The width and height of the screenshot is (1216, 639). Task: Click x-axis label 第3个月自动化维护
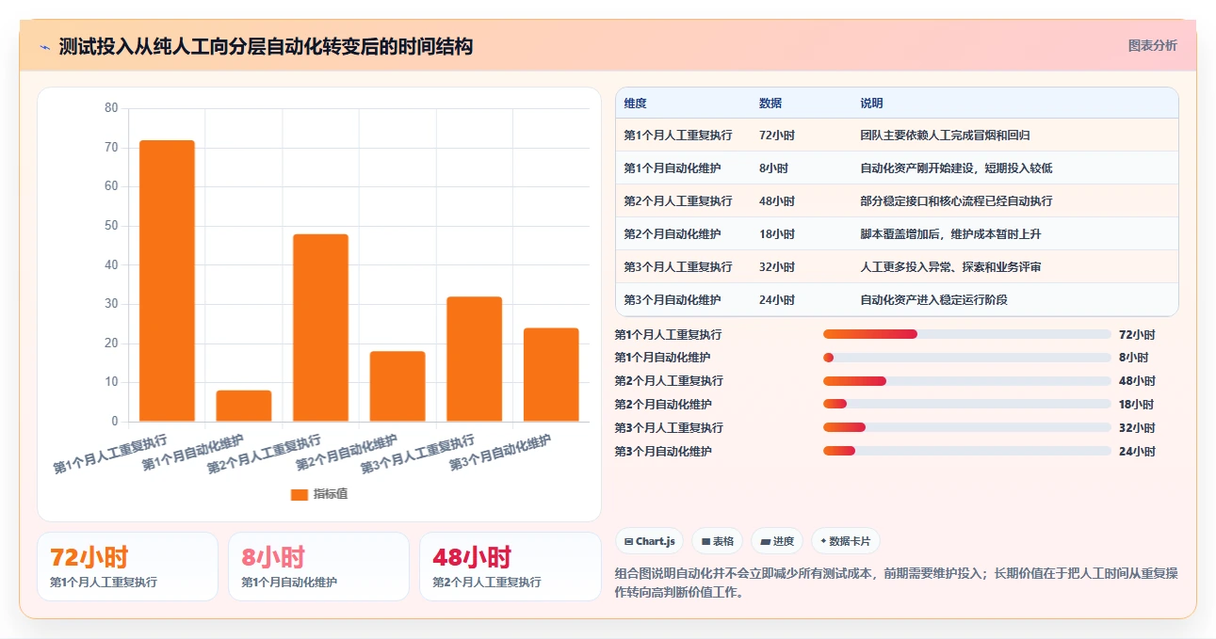coord(500,453)
